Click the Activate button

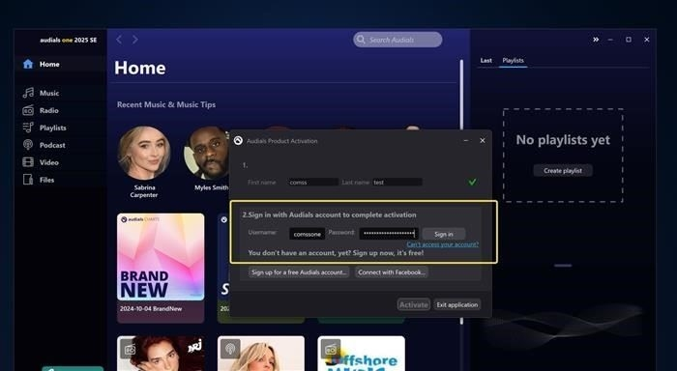pyautogui.click(x=414, y=304)
